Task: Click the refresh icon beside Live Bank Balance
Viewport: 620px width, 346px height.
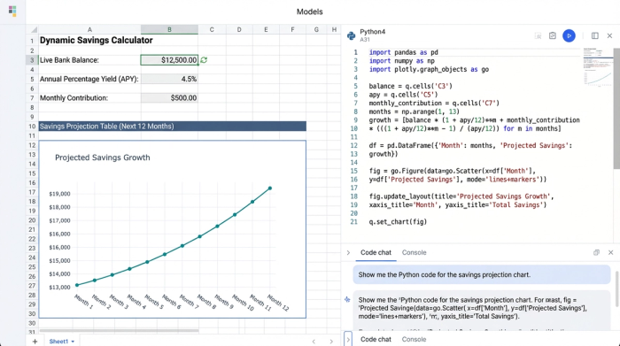Action: point(204,60)
